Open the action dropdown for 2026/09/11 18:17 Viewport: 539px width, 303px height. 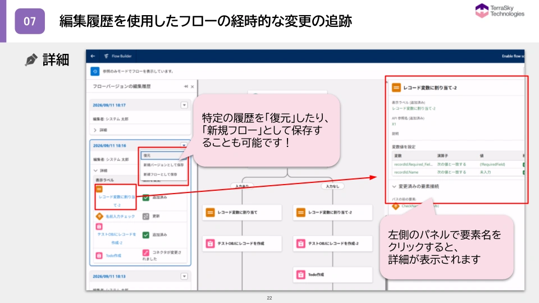[184, 105]
